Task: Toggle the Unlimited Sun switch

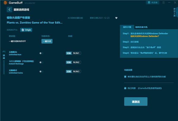Action: (41, 53)
